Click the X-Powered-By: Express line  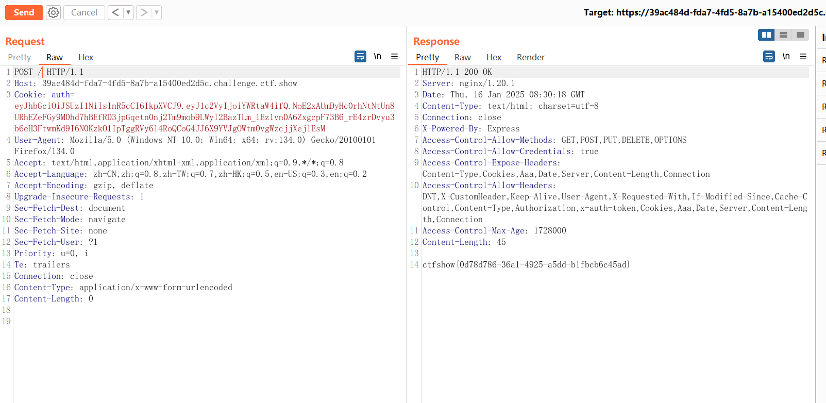471,128
